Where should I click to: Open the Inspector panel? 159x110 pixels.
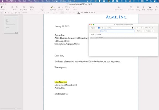pyautogui.click(x=131, y=7)
